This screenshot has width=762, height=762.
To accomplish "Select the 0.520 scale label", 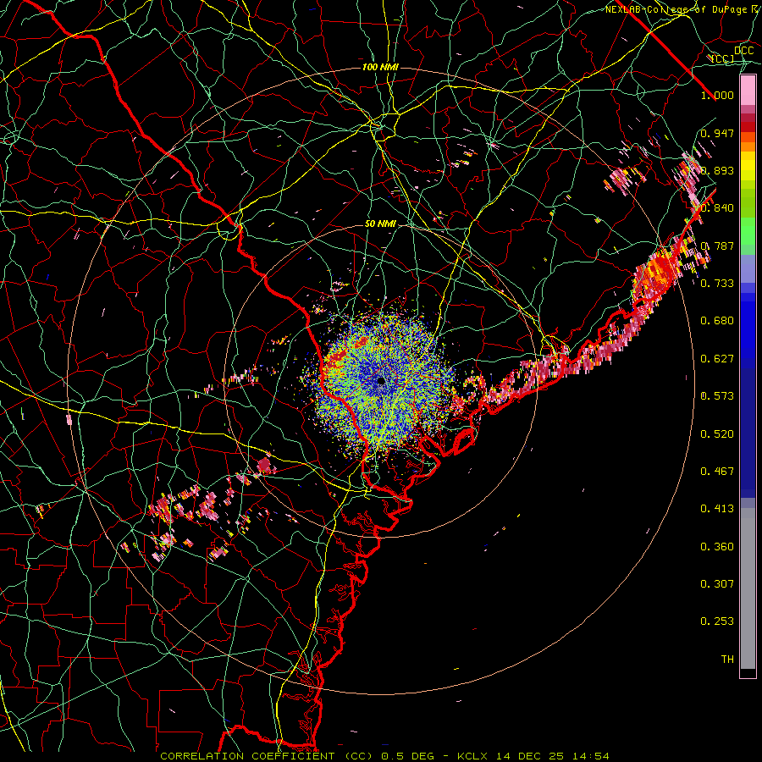I will 717,434.
